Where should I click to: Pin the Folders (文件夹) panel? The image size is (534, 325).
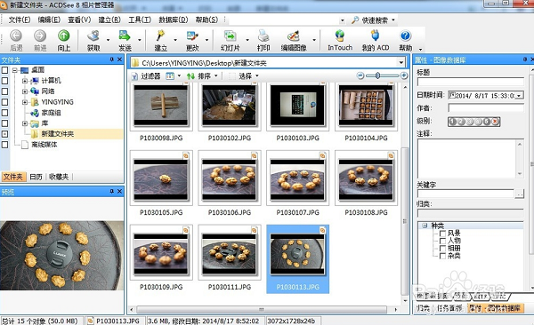(112, 59)
